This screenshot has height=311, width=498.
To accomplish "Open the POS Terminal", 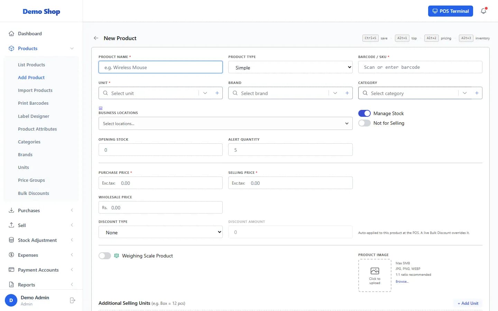I will (451, 11).
